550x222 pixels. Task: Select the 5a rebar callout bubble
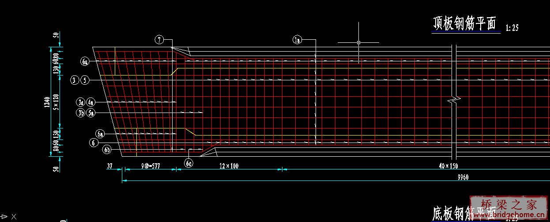click(x=91, y=113)
